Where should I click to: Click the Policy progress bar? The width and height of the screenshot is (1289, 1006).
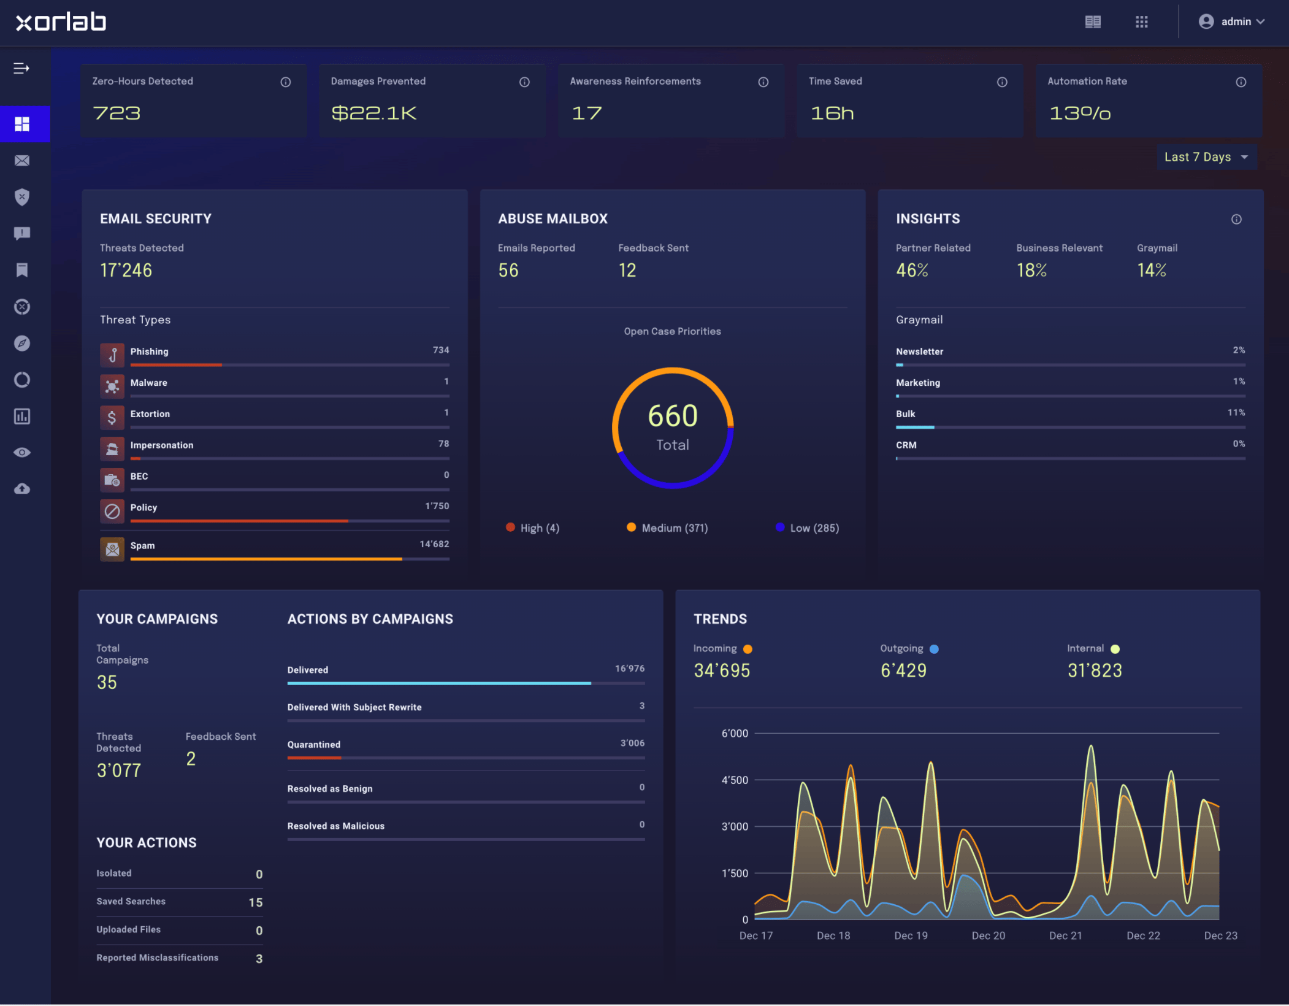(289, 521)
